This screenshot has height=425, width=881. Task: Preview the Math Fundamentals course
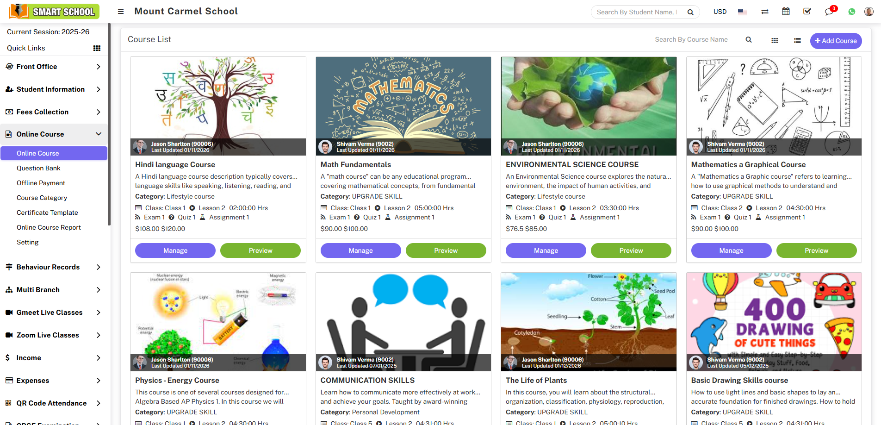point(446,250)
